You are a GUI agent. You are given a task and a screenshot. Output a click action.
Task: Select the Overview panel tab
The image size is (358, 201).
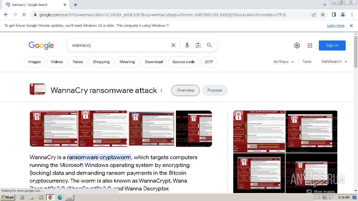tap(185, 90)
